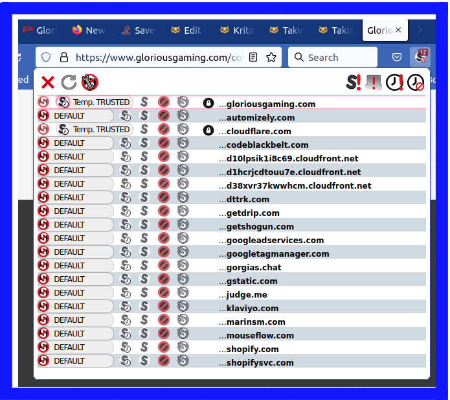Click the NoScript extension toolbar button
The height and width of the screenshot is (400, 450).
click(420, 57)
